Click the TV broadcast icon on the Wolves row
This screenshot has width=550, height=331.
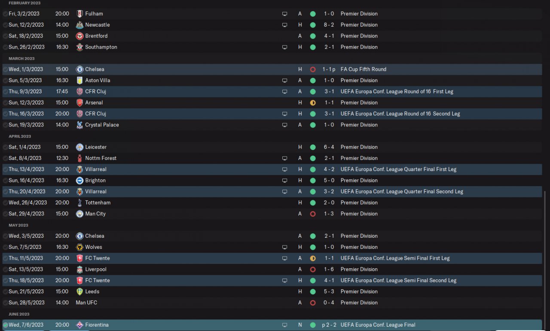(284, 247)
